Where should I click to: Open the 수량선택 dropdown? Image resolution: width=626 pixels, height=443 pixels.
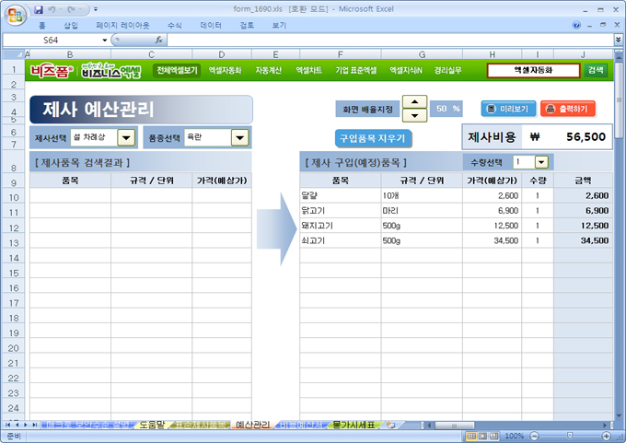pyautogui.click(x=541, y=162)
